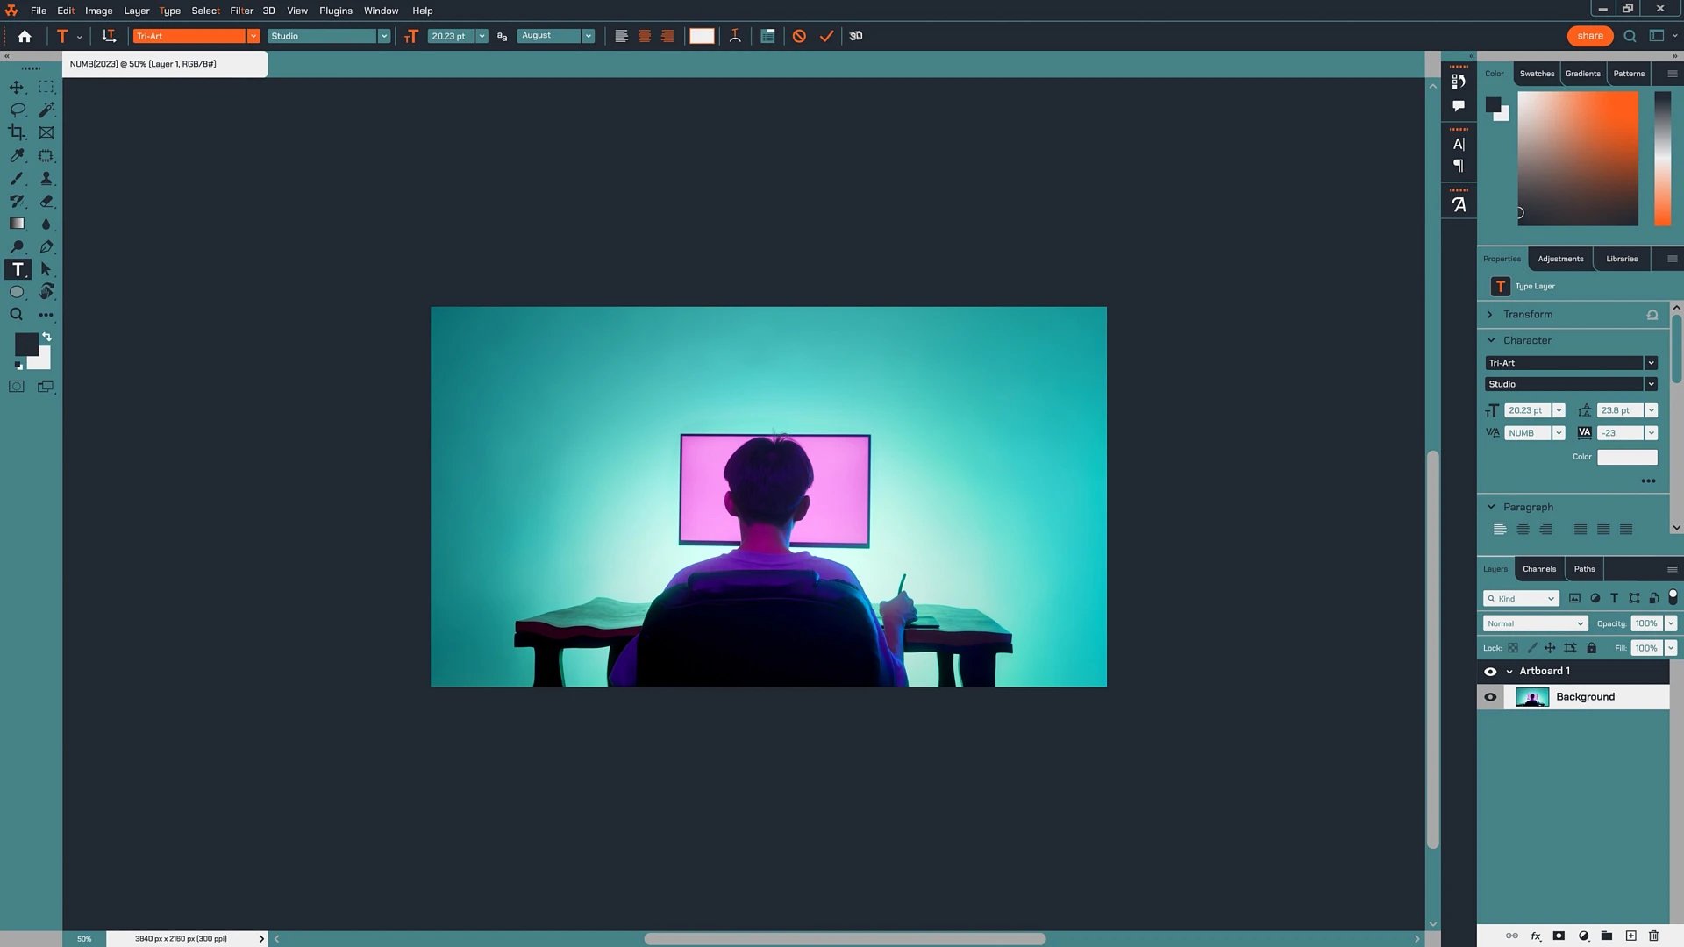The width and height of the screenshot is (1684, 947).
Task: Hide the Background layer visibility eye
Action: pos(1490,697)
